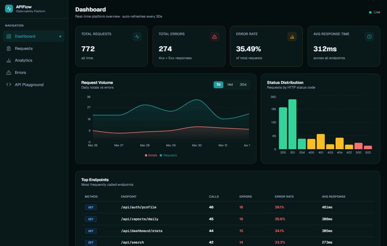Click the bar chart icon on Error Rate card
Screen dimensions: 387x246
click(292, 37)
